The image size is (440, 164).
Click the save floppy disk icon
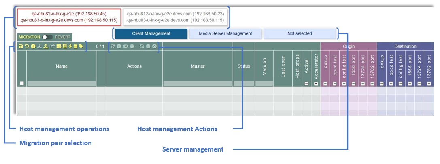pyautogui.click(x=21, y=46)
